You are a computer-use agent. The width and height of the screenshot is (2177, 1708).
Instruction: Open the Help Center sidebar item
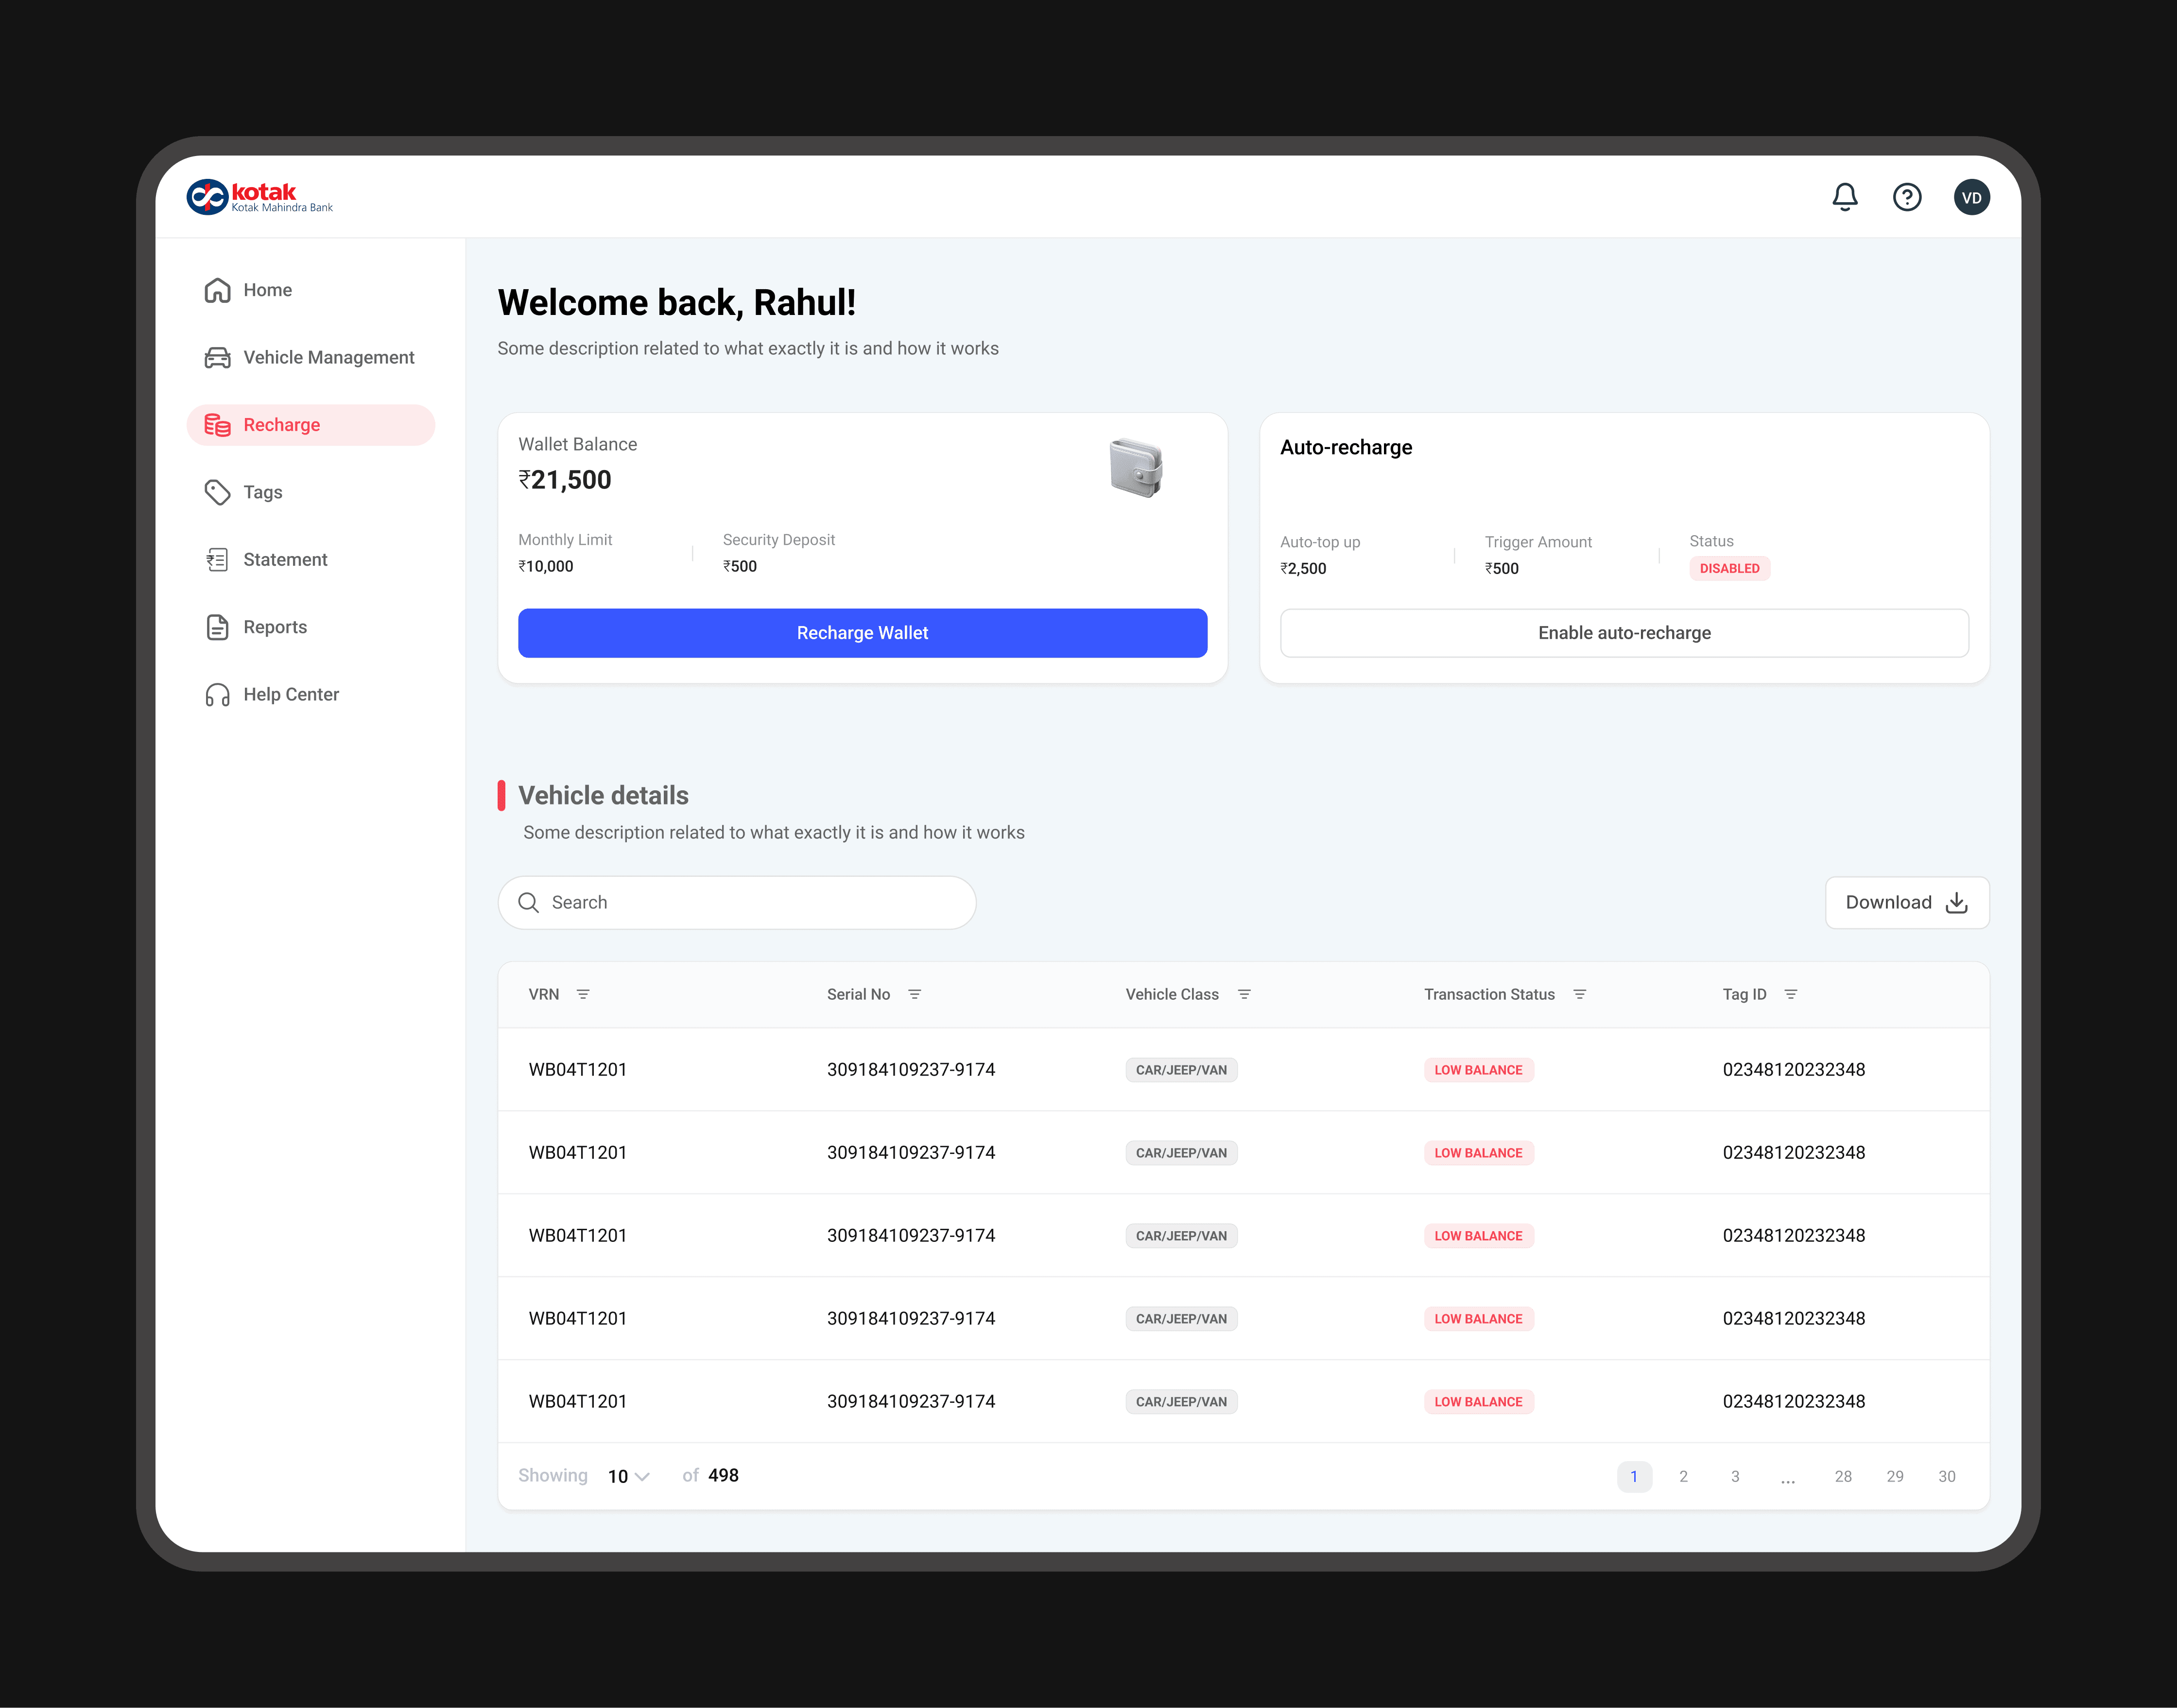[291, 694]
